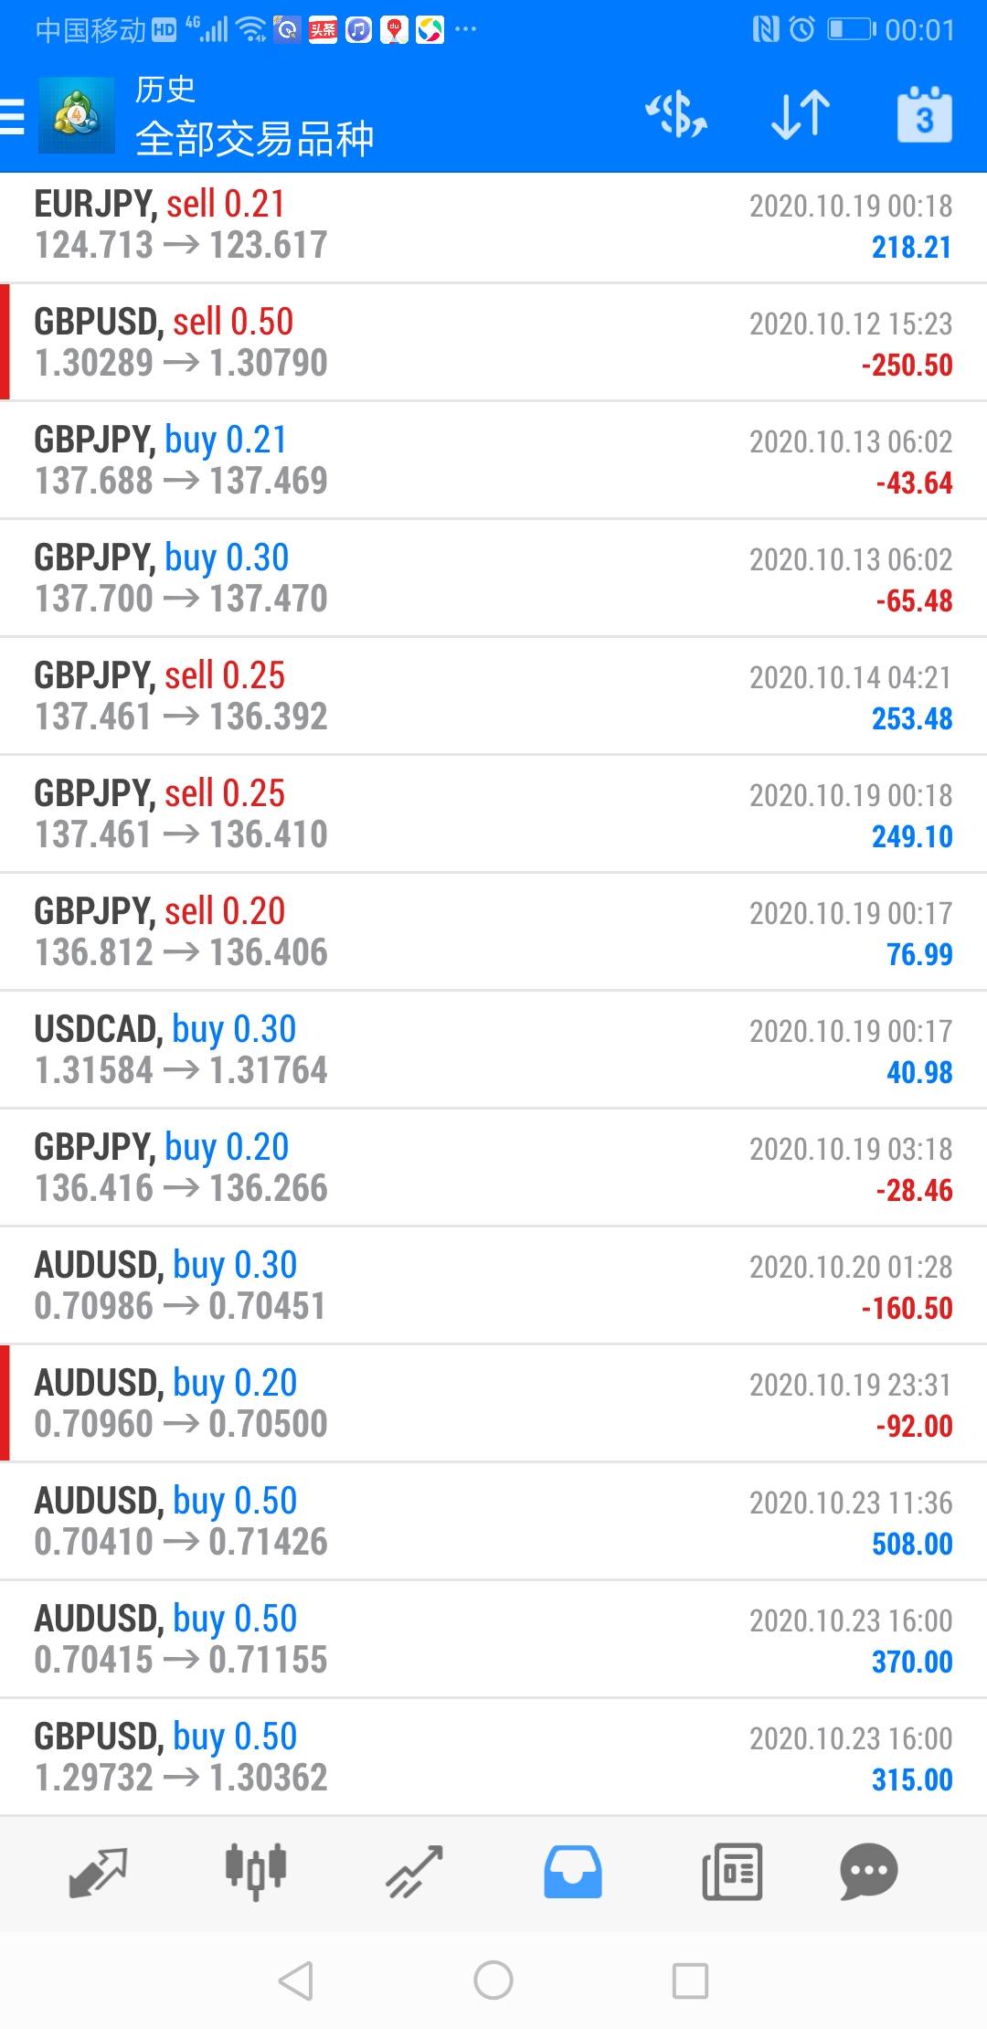Image resolution: width=987 pixels, height=2029 pixels.
Task: Switch to the Chart candlestick tab
Action: 256,1872
